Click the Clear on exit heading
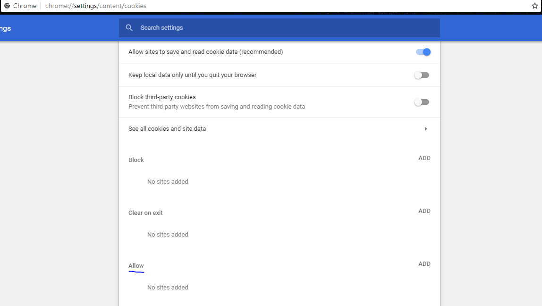 coord(145,213)
